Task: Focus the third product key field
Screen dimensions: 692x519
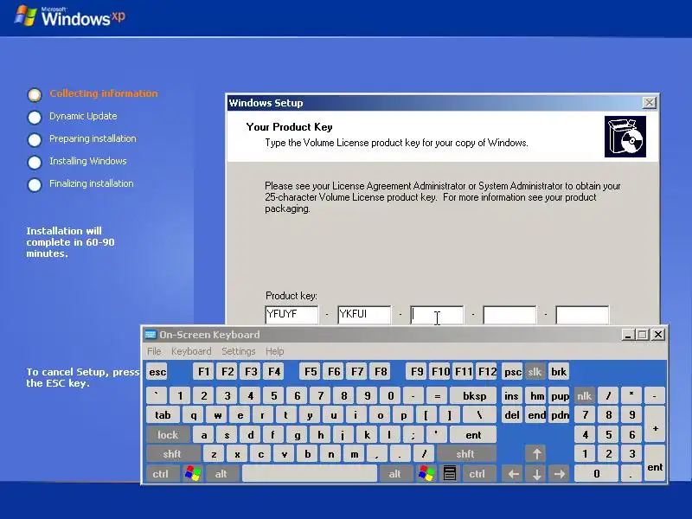Action: 437,315
